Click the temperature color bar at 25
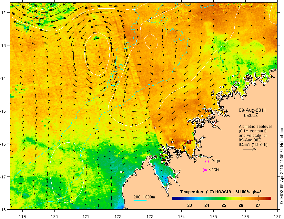 click(x=224, y=199)
